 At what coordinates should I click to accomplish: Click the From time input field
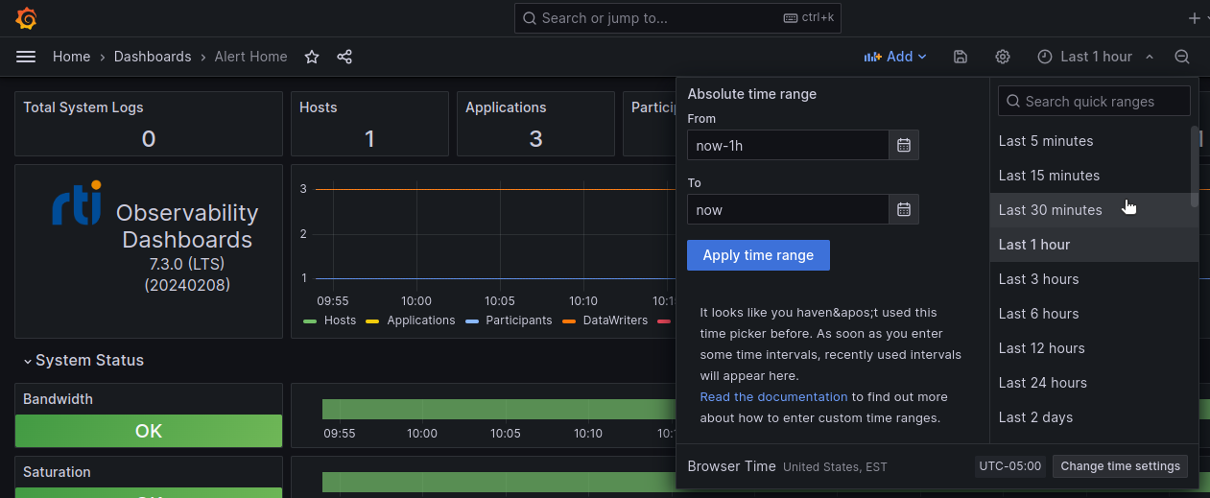(x=788, y=145)
